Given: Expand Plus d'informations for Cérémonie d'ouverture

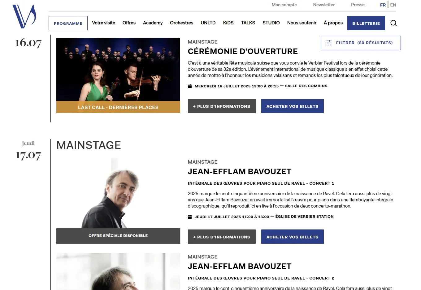Looking at the screenshot, I should tap(222, 106).
